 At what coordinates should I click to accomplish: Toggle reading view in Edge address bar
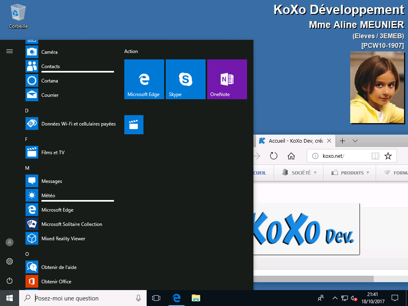click(x=375, y=156)
